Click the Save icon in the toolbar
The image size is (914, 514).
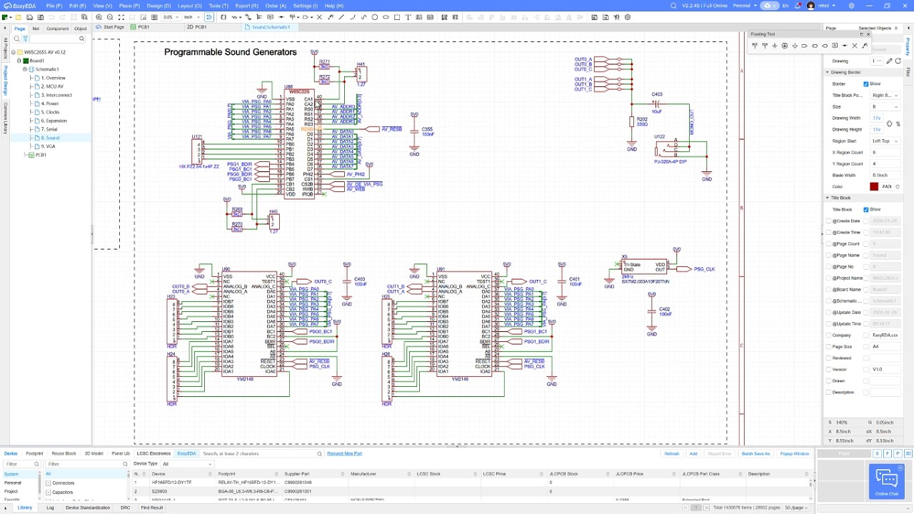tap(30, 17)
